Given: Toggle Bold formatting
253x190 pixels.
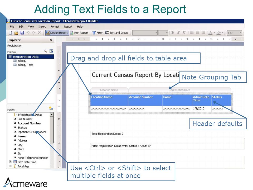Looking at the screenshot, I should tap(173, 33).
